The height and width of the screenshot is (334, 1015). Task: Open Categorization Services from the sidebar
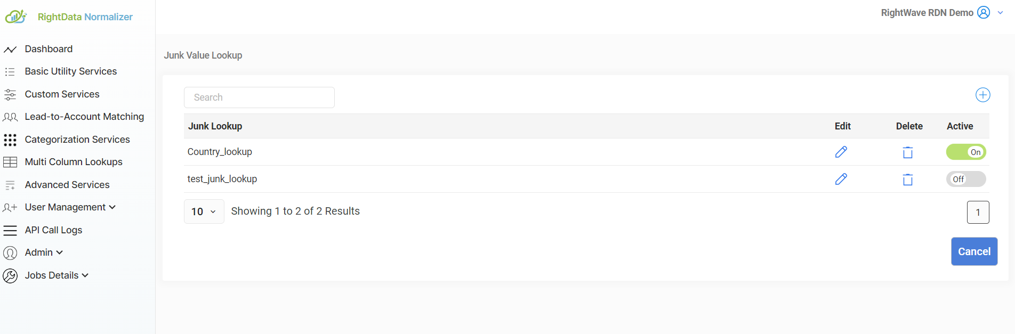(77, 140)
